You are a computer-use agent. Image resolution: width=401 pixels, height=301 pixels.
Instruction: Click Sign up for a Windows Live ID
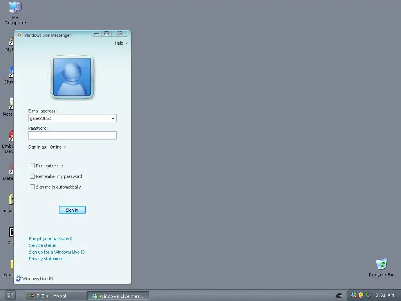(57, 252)
